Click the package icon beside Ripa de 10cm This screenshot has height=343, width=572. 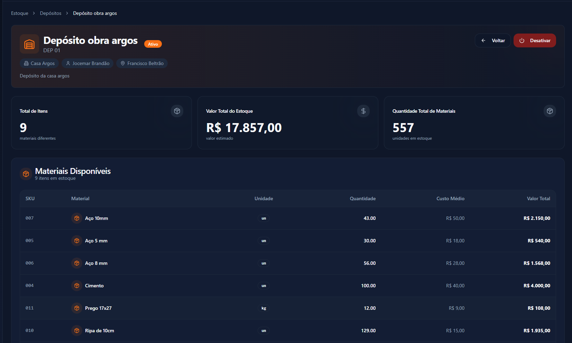[x=77, y=331]
